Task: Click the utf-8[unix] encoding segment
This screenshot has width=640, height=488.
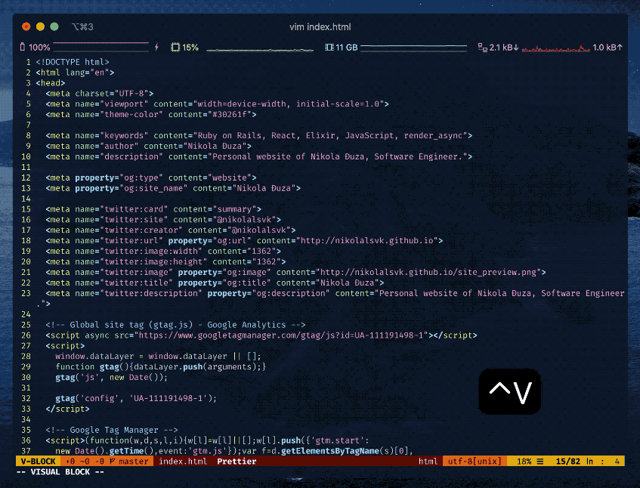Action: coord(475,461)
